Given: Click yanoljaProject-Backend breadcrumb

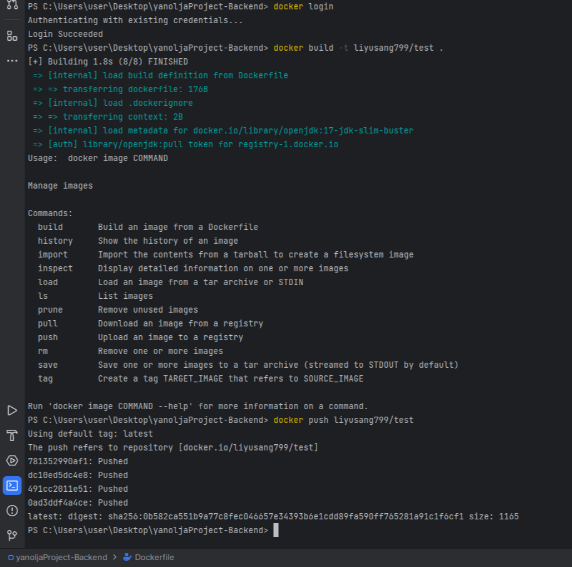Looking at the screenshot, I should click(x=58, y=557).
